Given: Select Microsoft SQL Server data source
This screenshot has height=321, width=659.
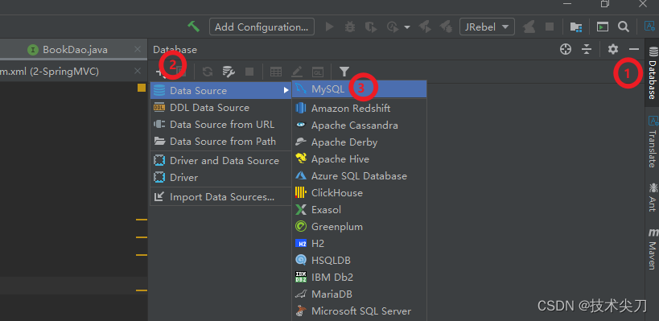Looking at the screenshot, I should coord(360,311).
